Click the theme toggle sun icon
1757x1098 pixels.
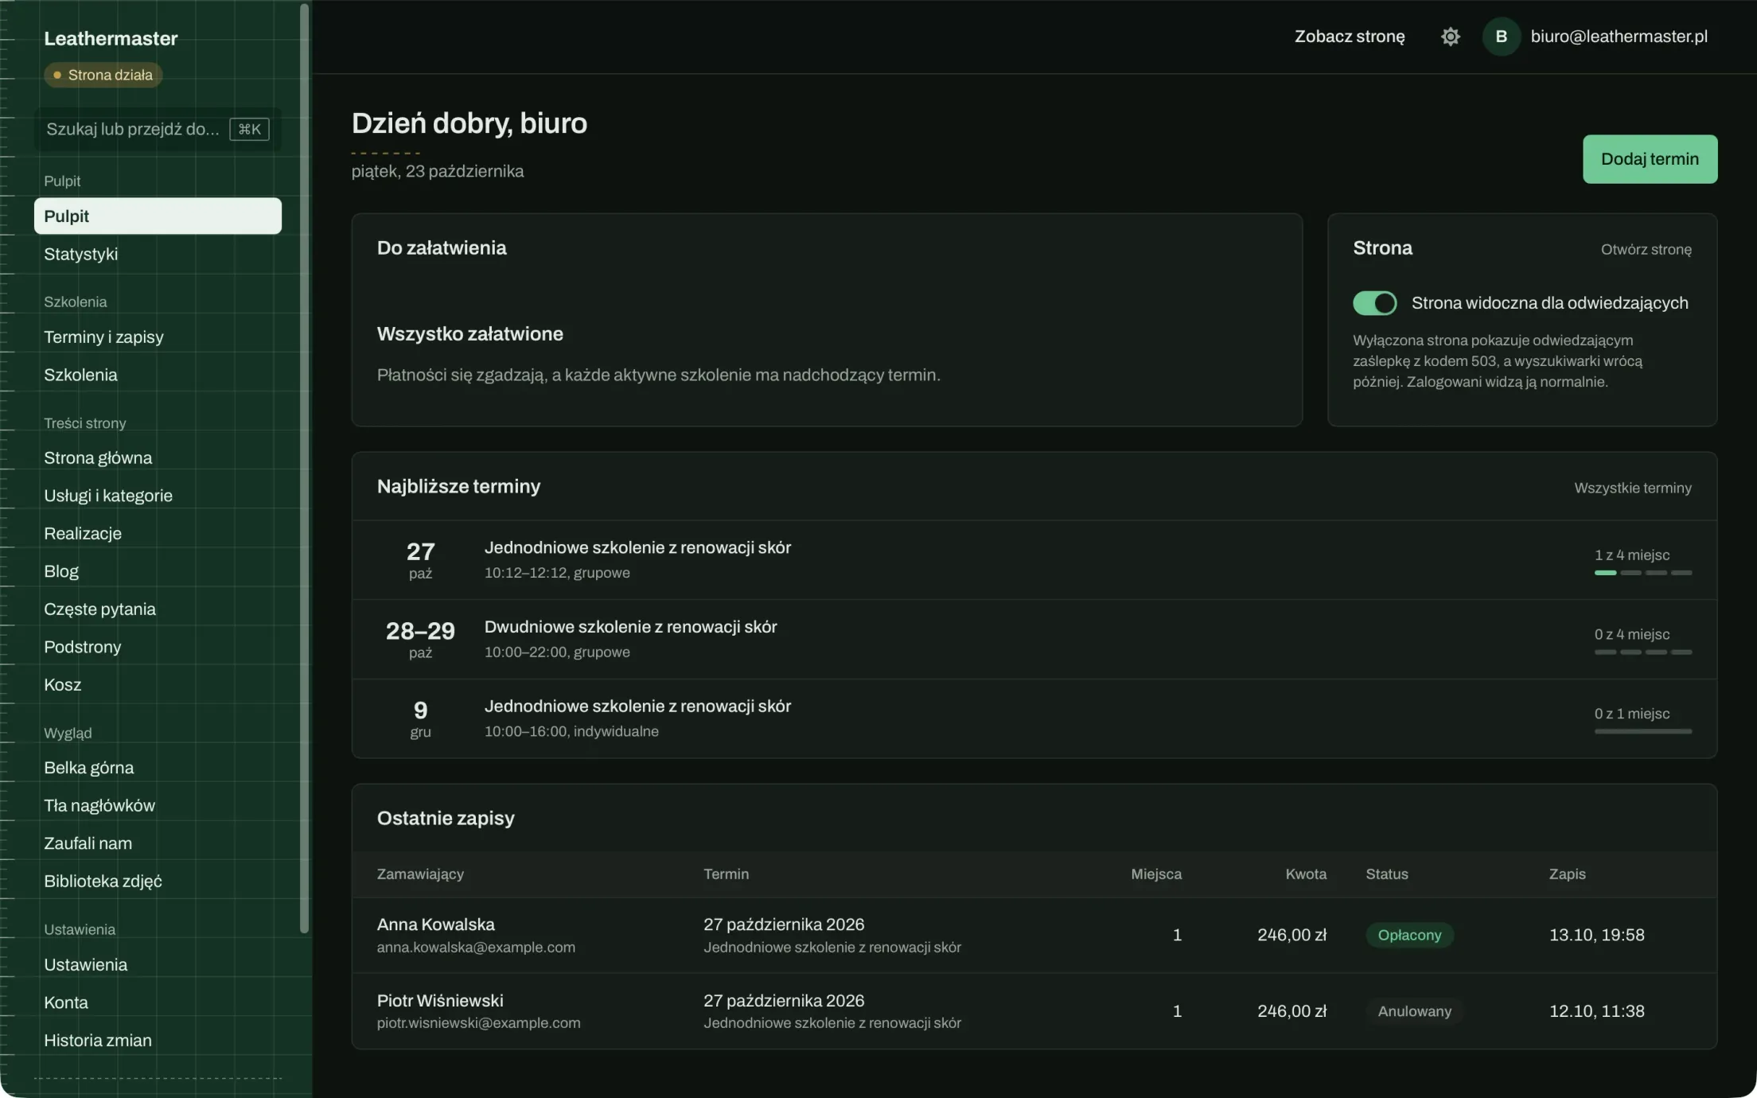click(1450, 37)
